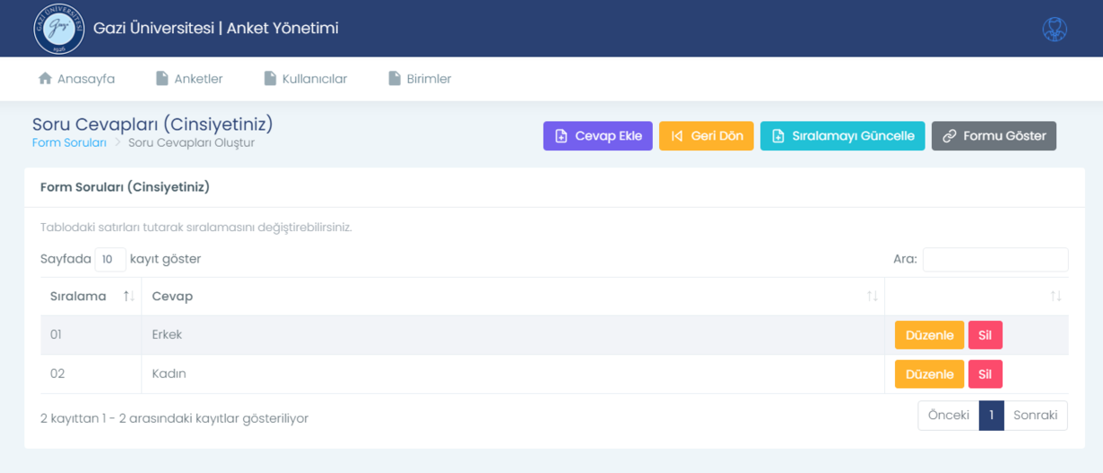Go to Anasayfa menu item
The image size is (1103, 473).
click(x=77, y=79)
